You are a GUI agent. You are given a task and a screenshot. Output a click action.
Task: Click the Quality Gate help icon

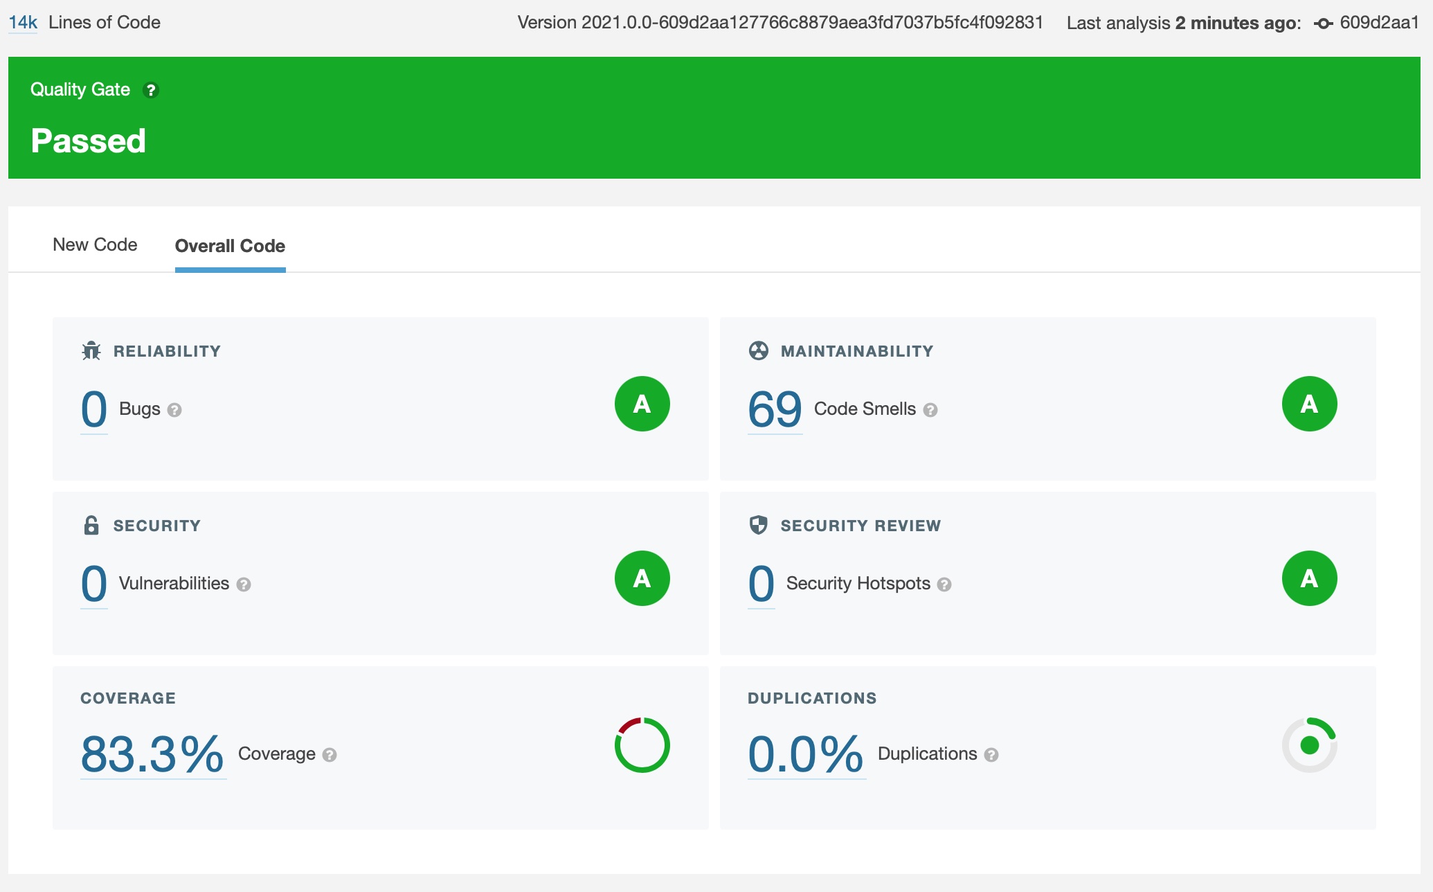[x=150, y=90]
